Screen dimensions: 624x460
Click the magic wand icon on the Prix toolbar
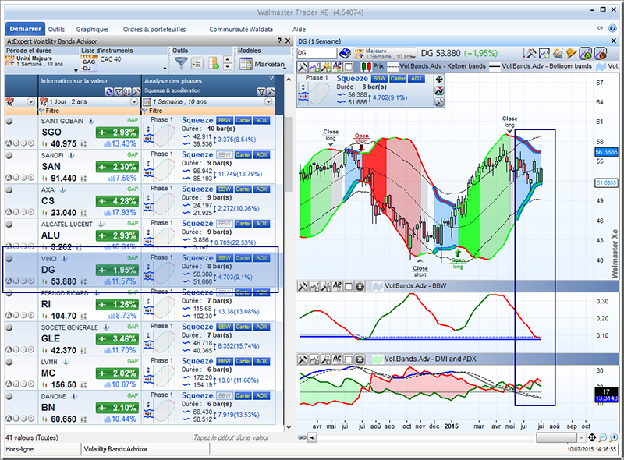[326, 66]
